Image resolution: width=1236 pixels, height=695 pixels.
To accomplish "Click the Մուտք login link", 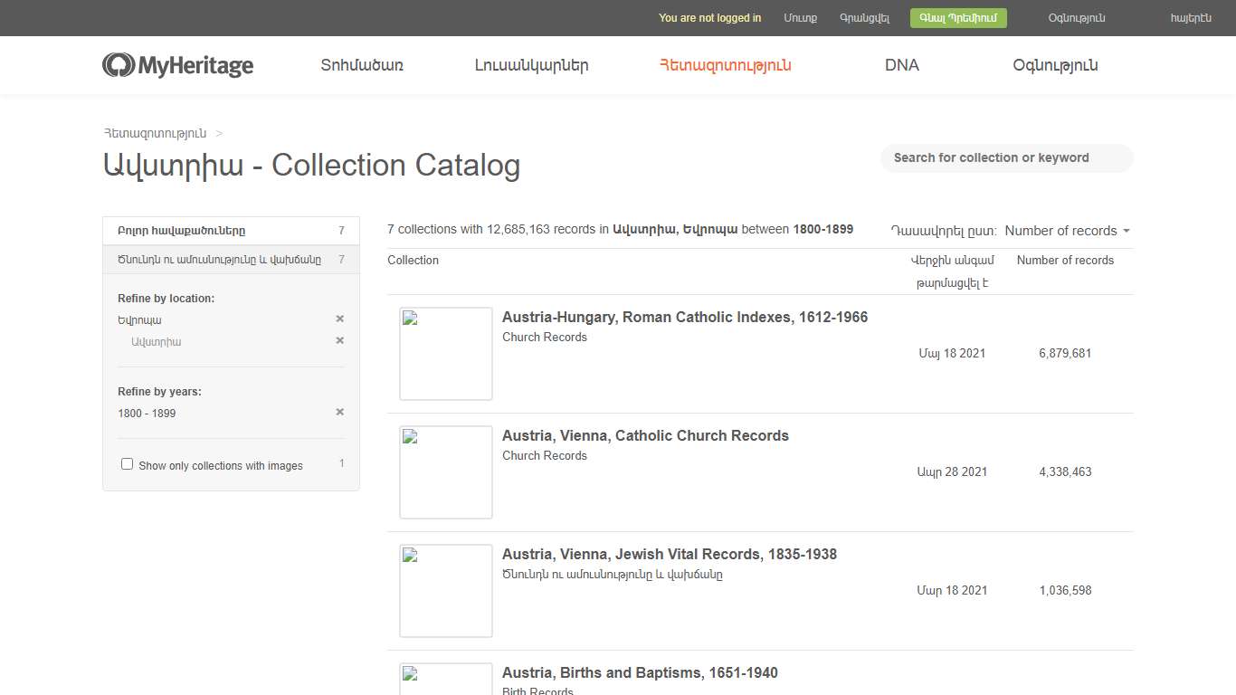I will [x=800, y=17].
